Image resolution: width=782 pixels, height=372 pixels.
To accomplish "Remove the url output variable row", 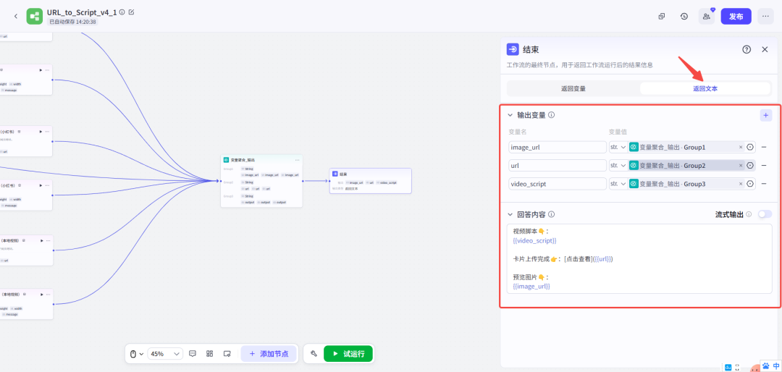I will [764, 166].
